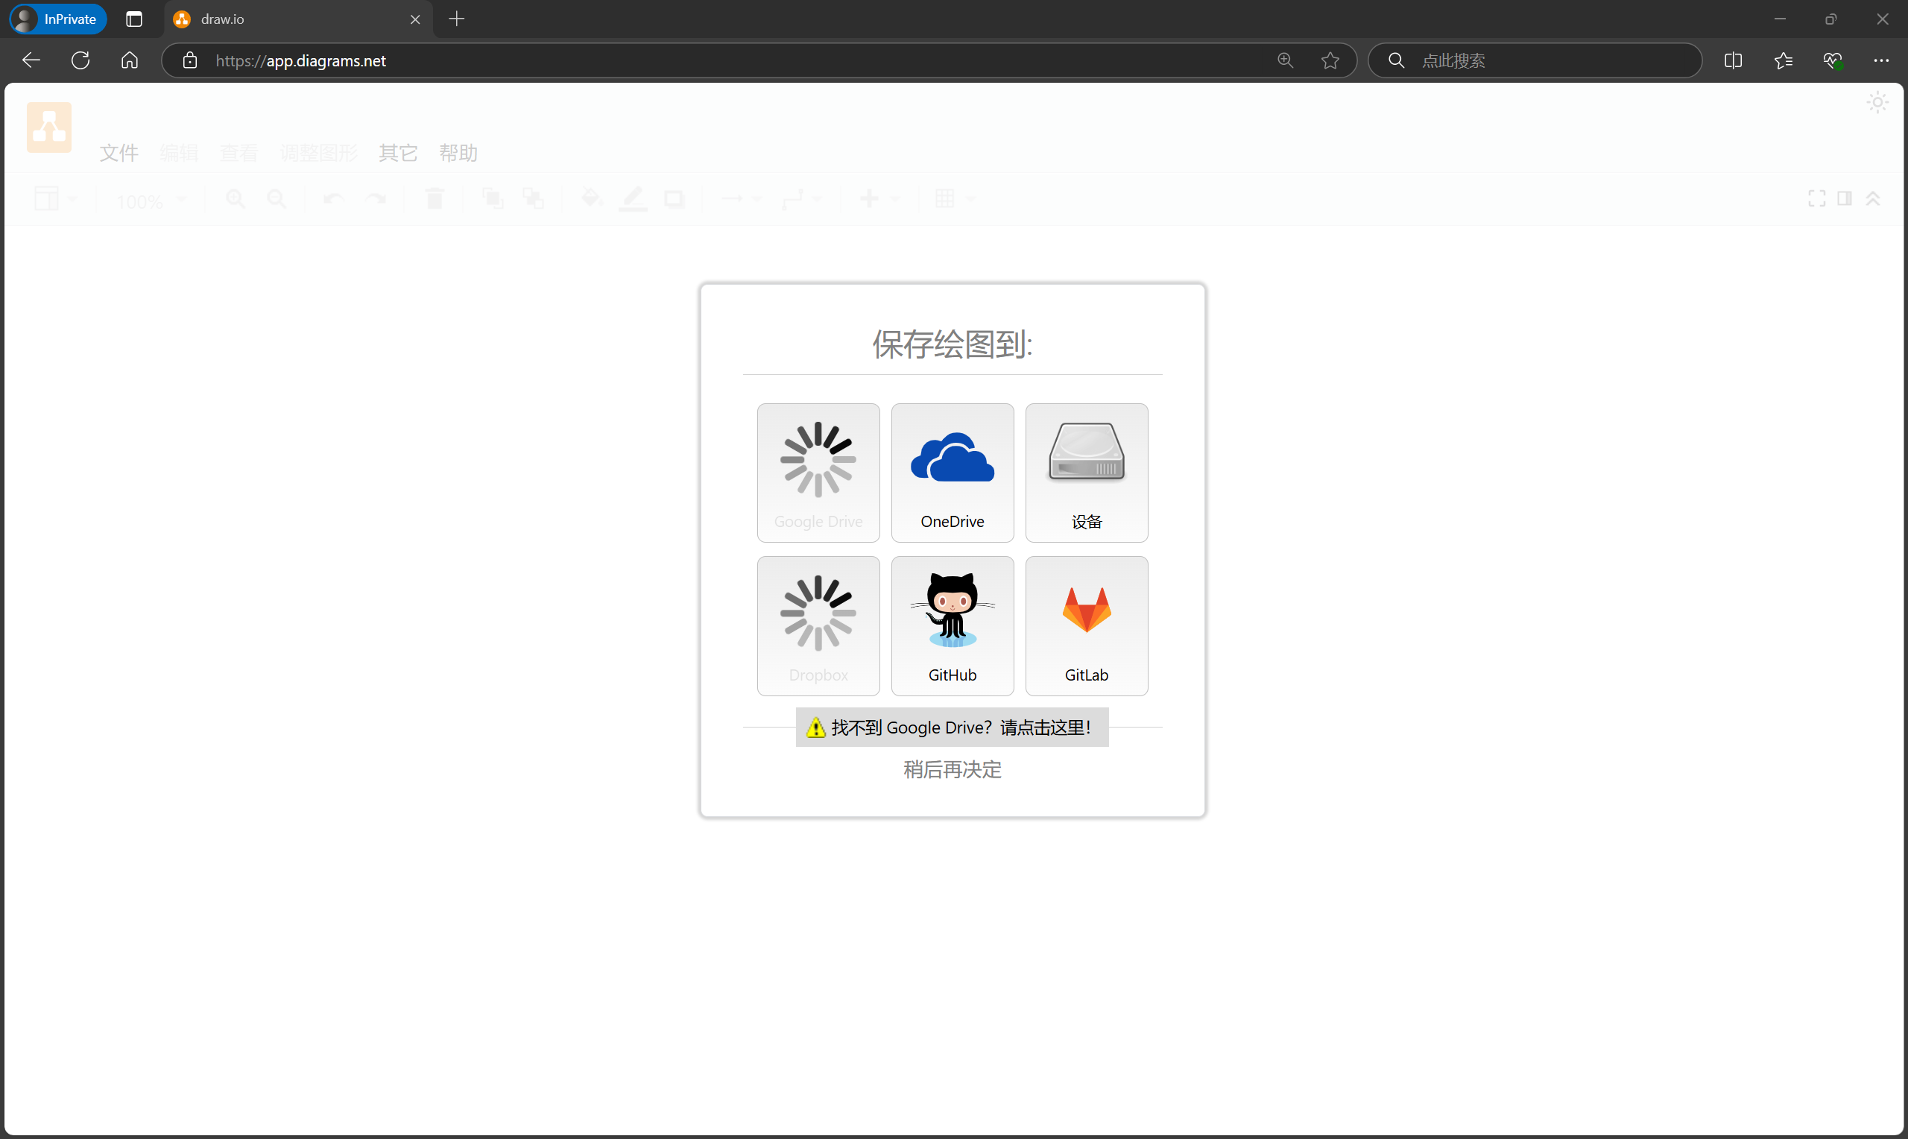
Task: Open the 其它 menu
Action: [x=398, y=153]
